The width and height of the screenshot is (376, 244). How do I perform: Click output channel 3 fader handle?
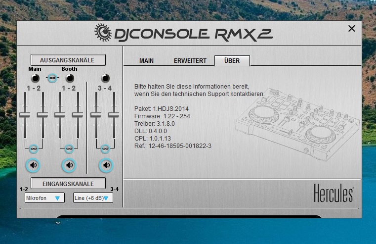pos(96,115)
